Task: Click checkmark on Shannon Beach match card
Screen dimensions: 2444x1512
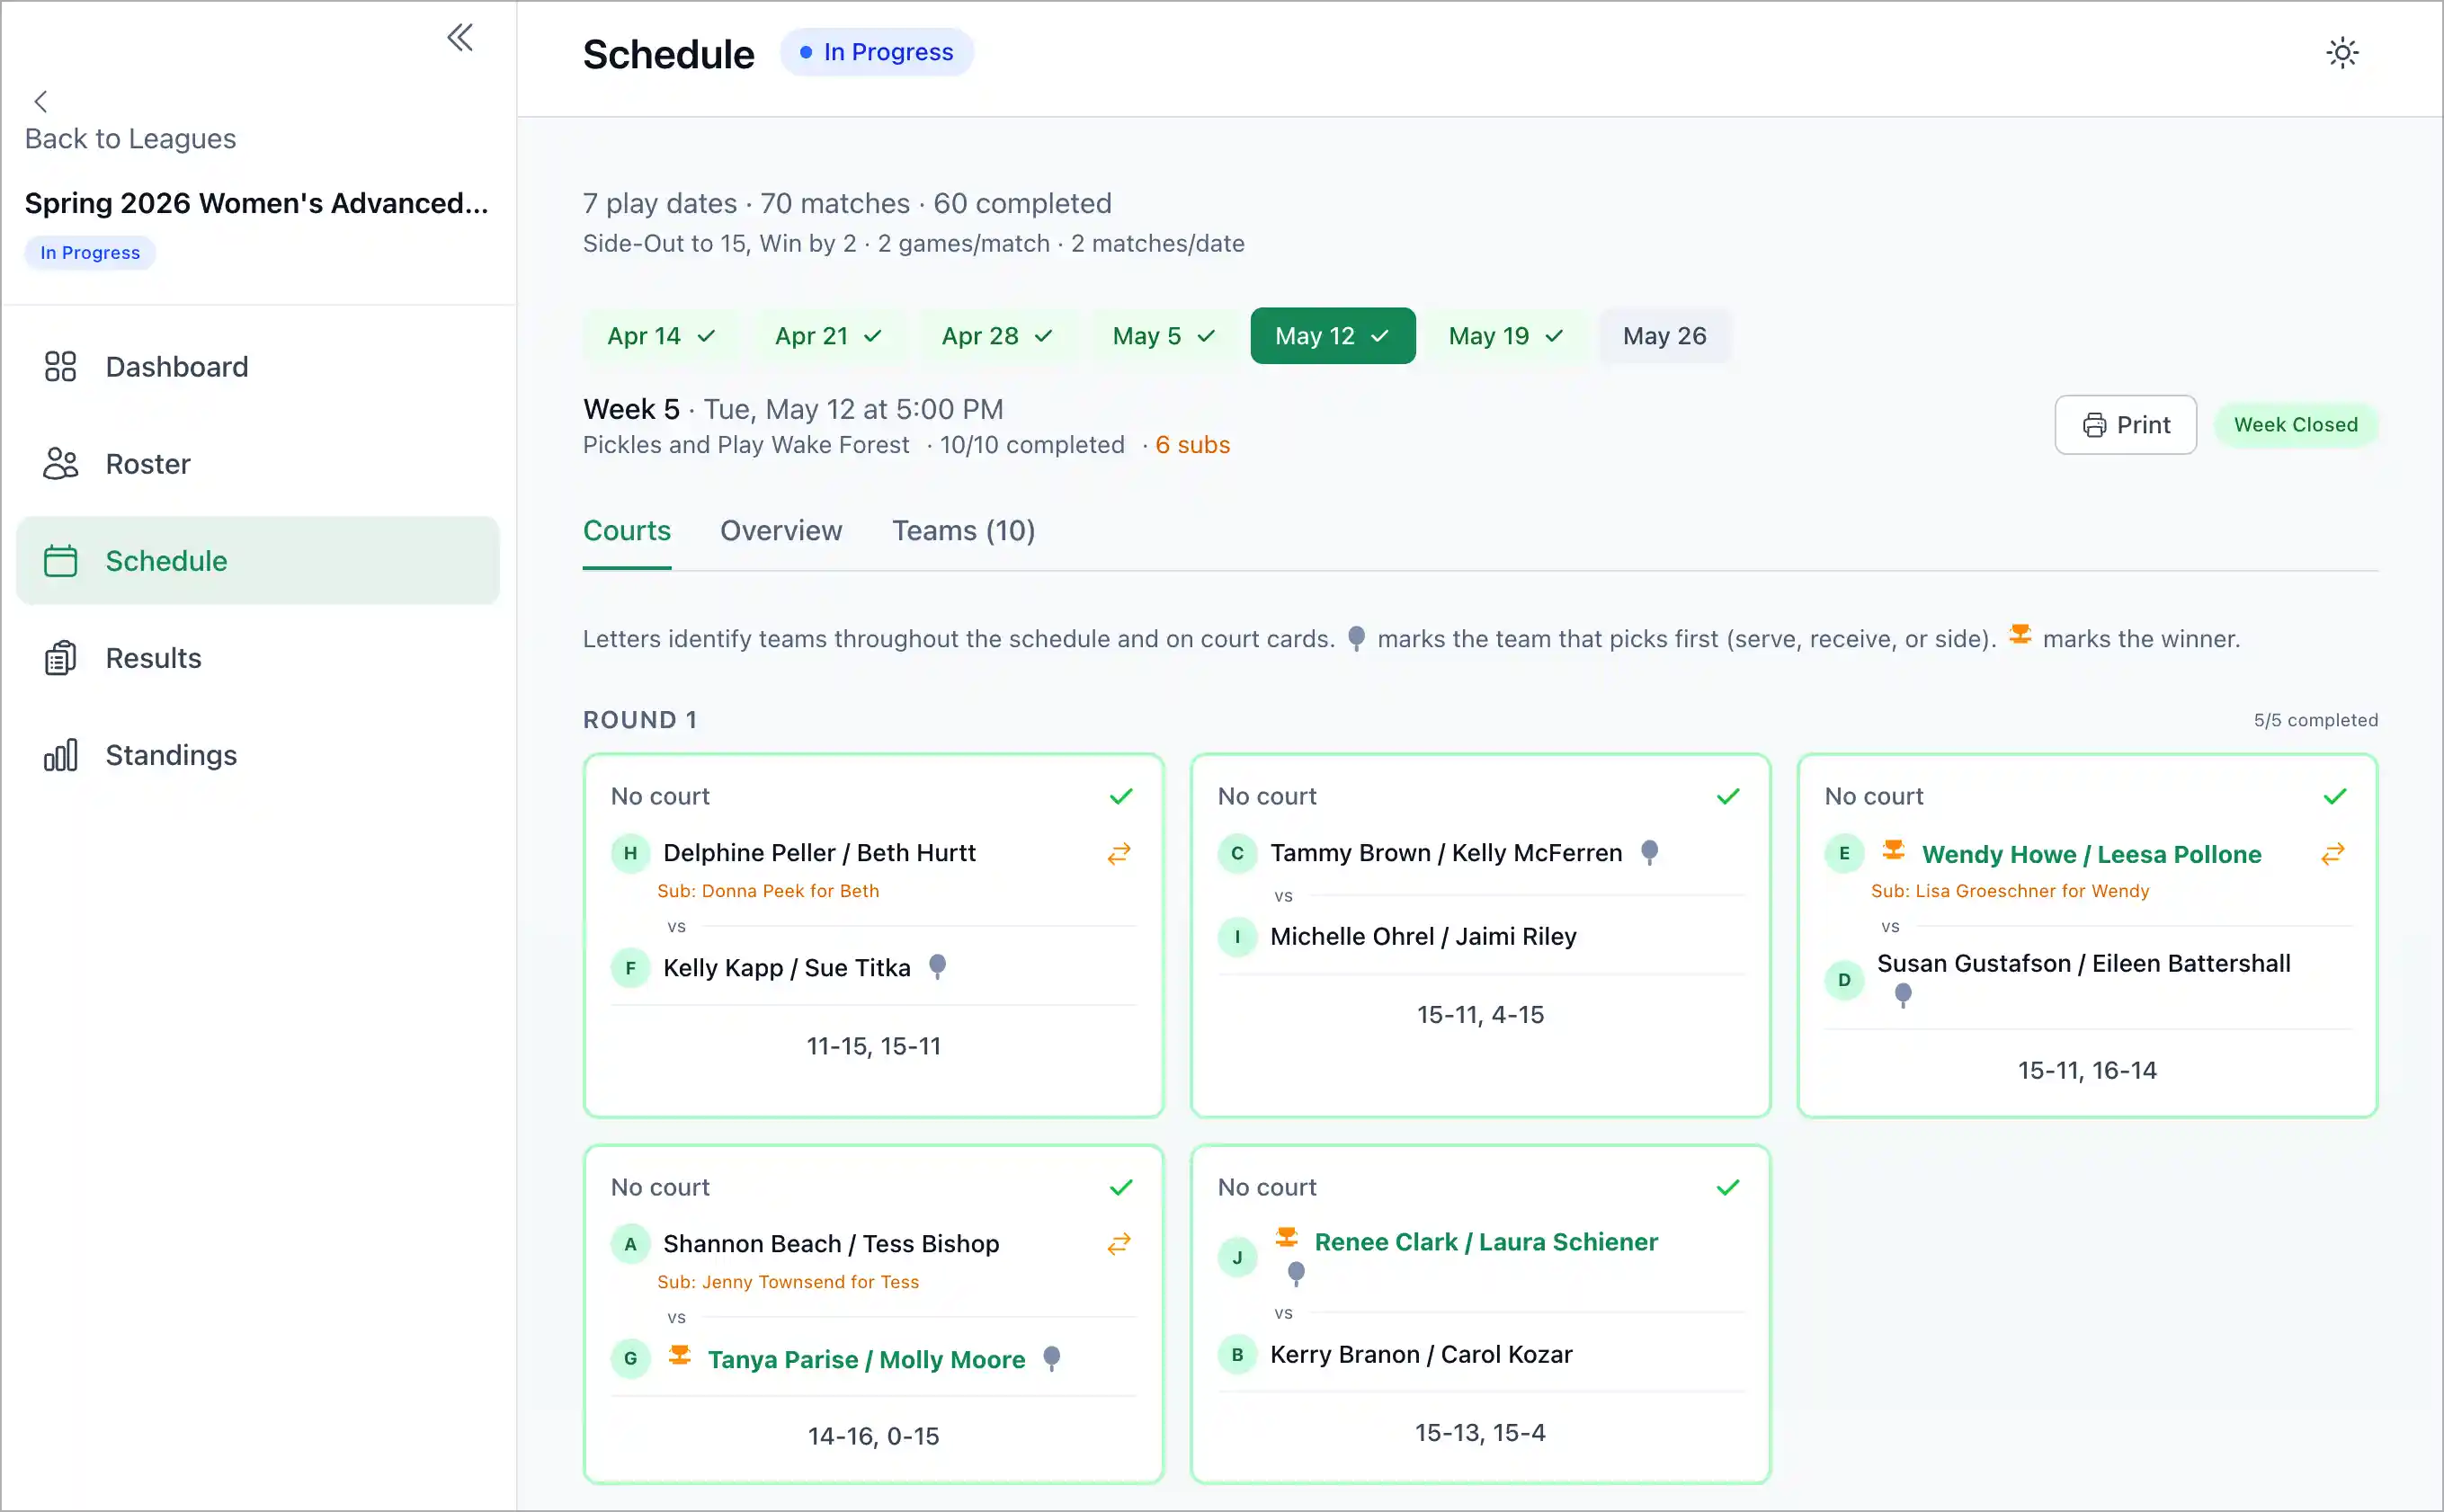Action: click(1121, 1187)
